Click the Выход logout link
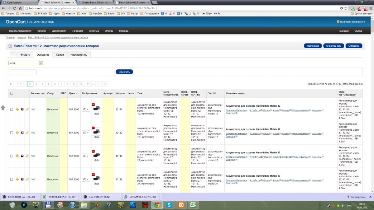 358,31
